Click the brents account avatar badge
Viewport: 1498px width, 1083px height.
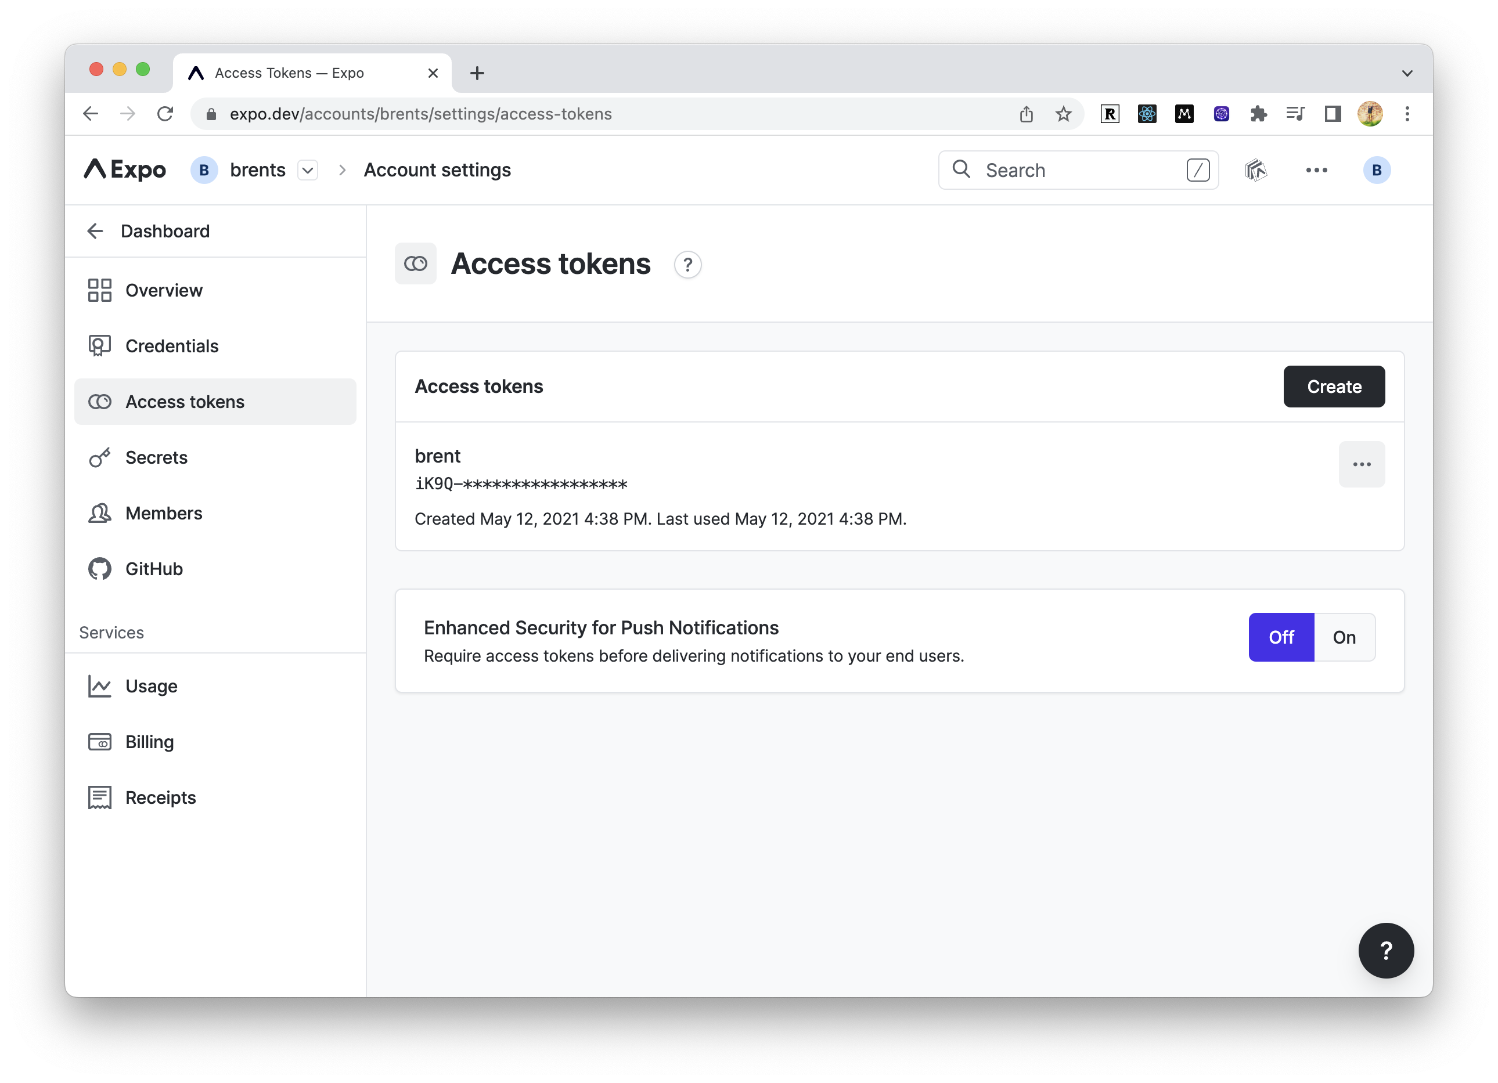pyautogui.click(x=204, y=169)
